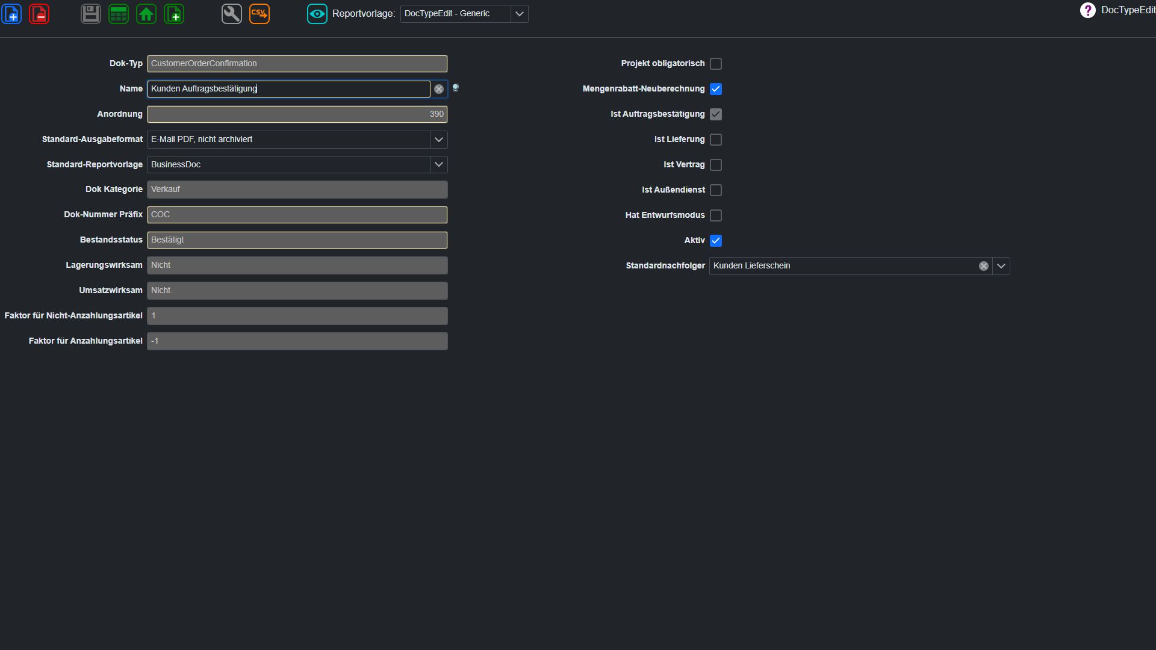Click the Reportvorlage label text
Screen dimensions: 1156x650
click(363, 14)
